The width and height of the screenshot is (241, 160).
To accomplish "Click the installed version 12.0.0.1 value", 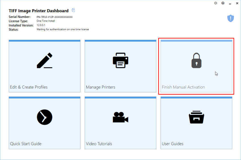I will [41, 25].
